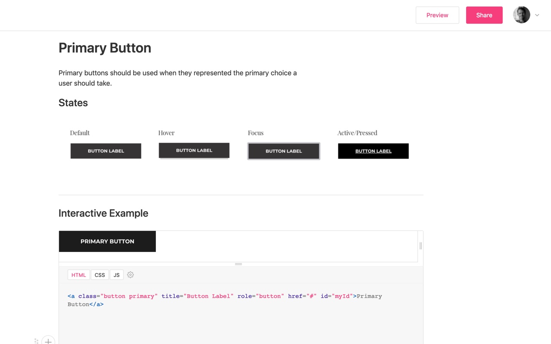Open the JS code tab
Screen dimensions: 551x344
pos(117,275)
